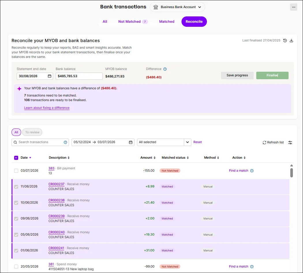This screenshot has width=303, height=273.
Task: Open transaction CR000237 link
Action: [56, 184]
